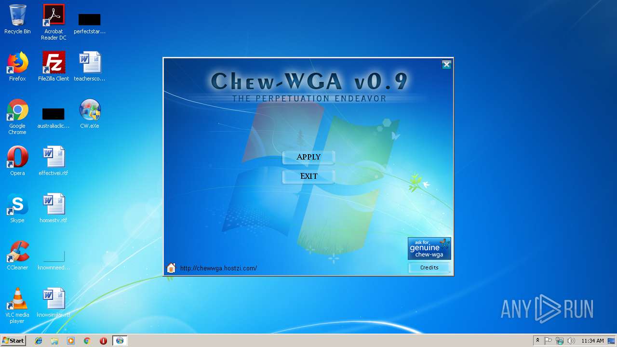This screenshot has height=347, width=617.
Task: Click the 11:34 AM clock
Action: coord(592,341)
